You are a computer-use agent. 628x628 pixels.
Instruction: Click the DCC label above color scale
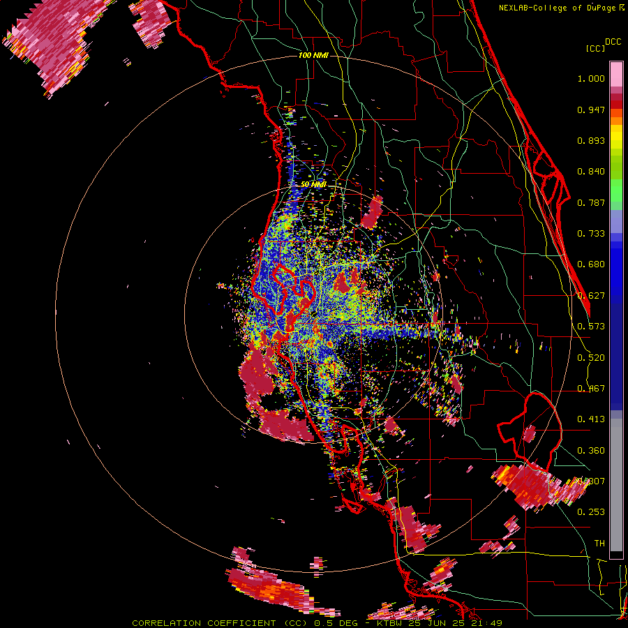[613, 42]
